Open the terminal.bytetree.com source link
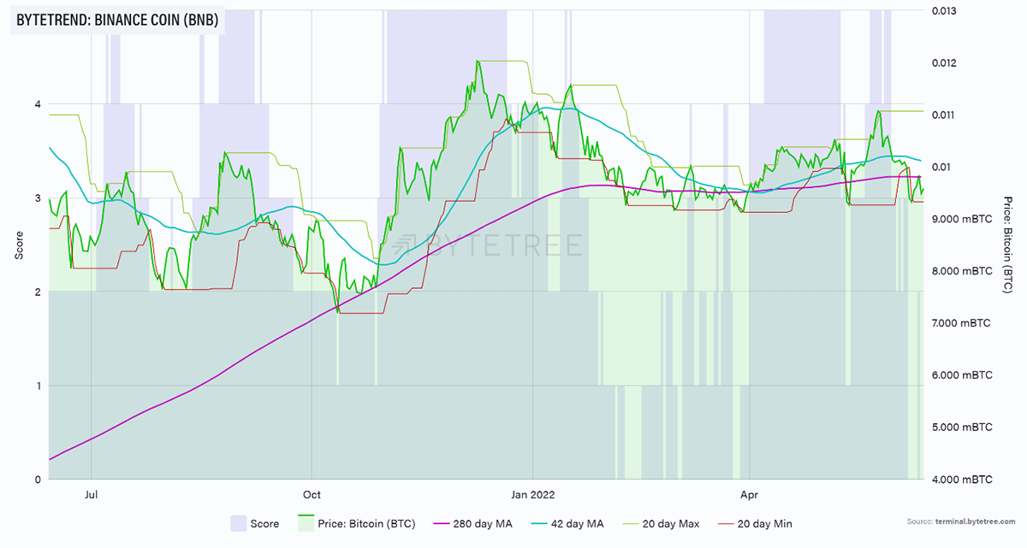This screenshot has width=1027, height=548. [977, 521]
